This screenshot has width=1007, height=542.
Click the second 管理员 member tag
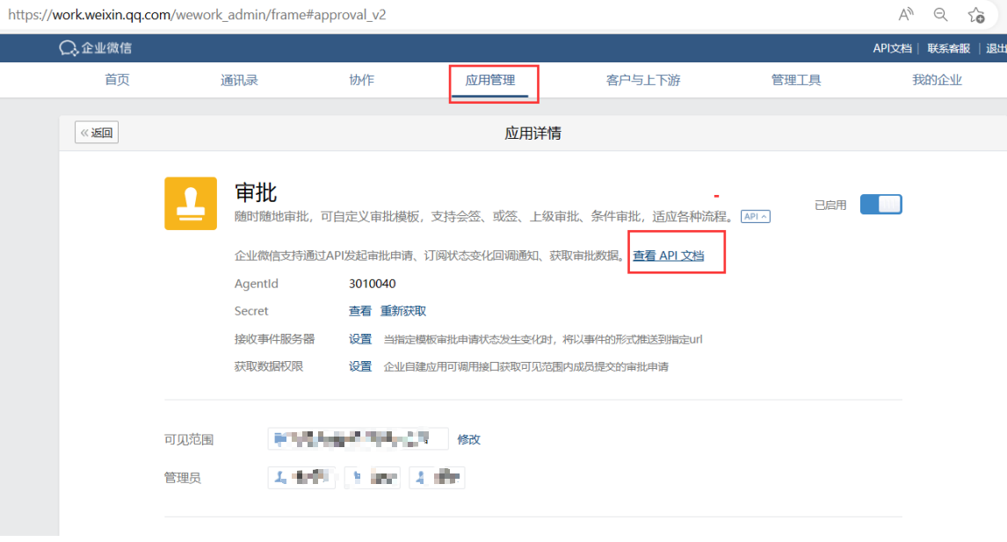click(373, 477)
